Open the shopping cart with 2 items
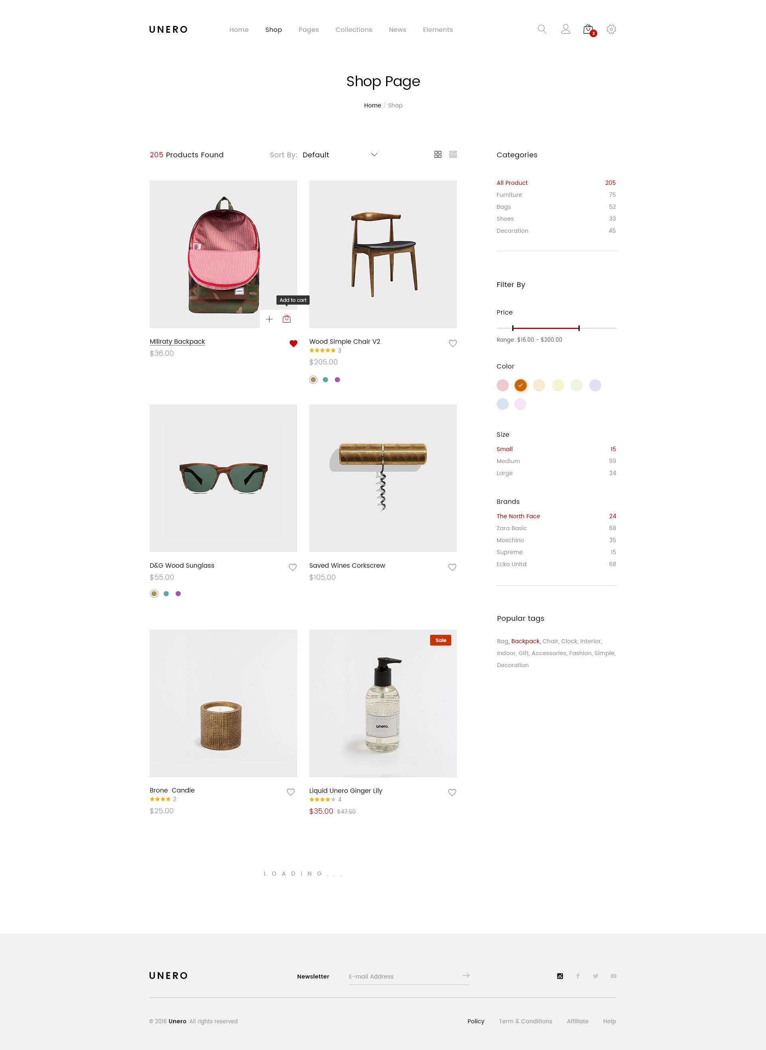The image size is (766, 1050). (x=589, y=30)
